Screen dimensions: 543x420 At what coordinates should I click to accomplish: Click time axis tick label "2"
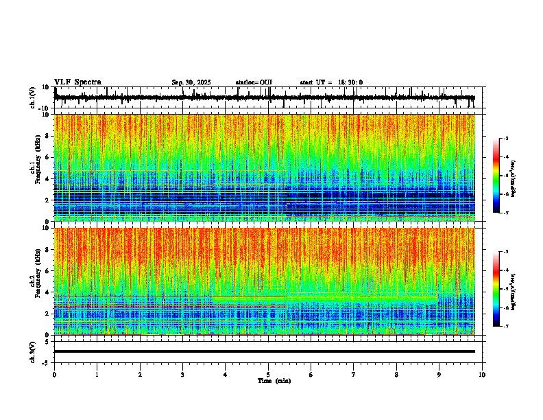[x=140, y=375]
